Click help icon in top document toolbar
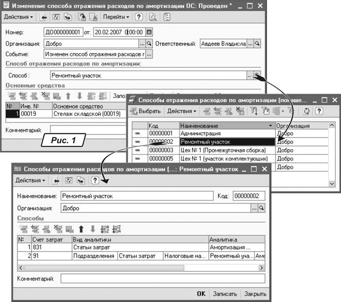341x302 pixels. click(x=139, y=17)
